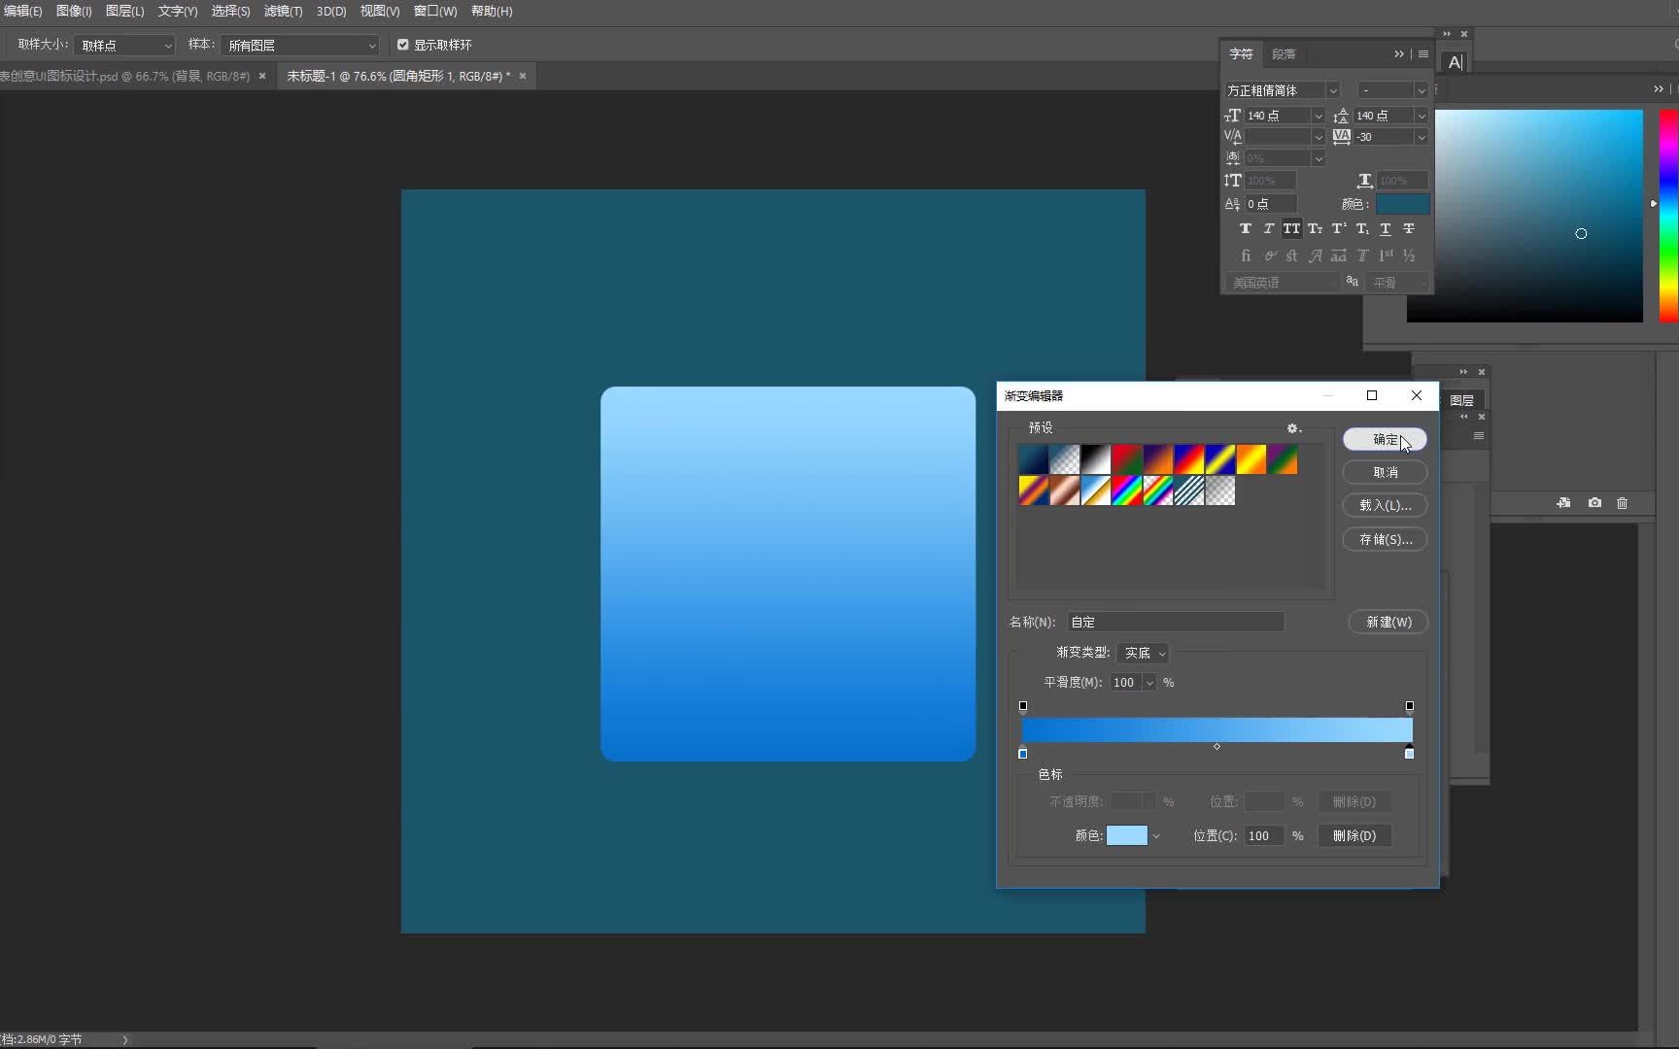Click the standard ligatures (fi) icon
This screenshot has width=1679, height=1049.
click(x=1245, y=255)
